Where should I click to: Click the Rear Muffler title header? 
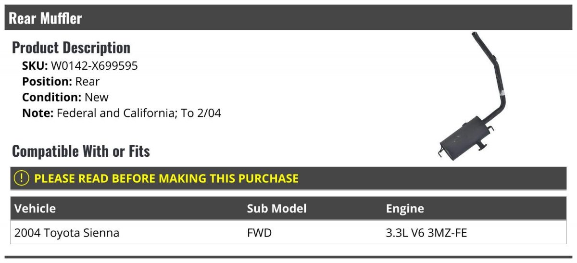click(46, 18)
